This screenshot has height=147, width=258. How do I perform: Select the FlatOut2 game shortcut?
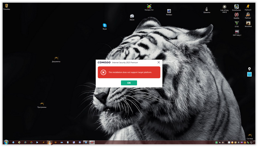click(x=248, y=16)
